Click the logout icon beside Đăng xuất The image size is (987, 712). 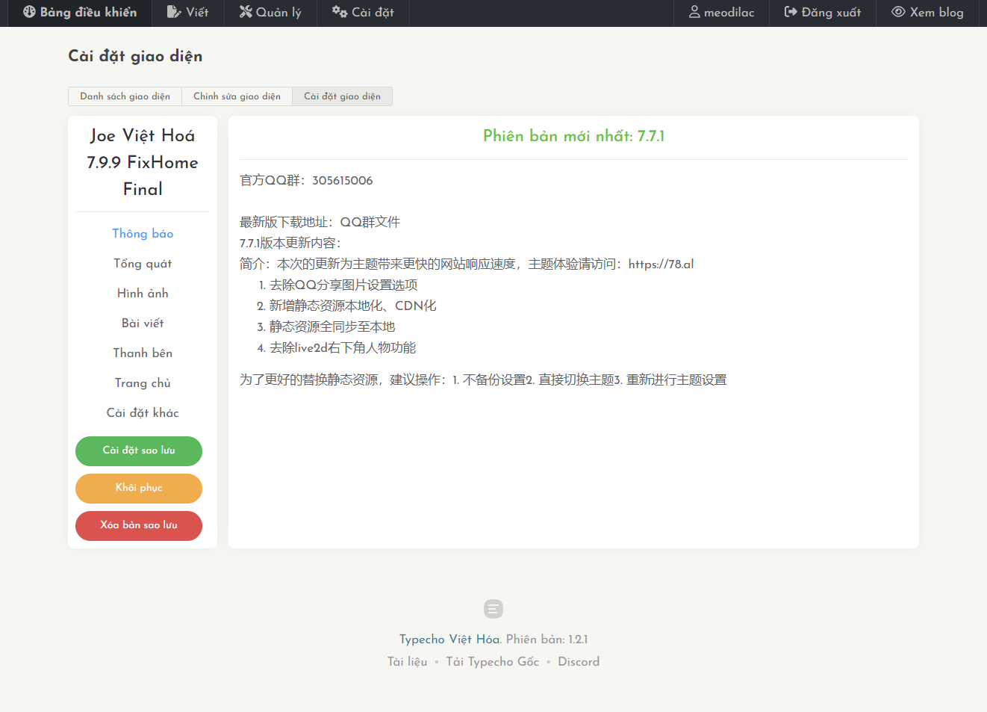[791, 12]
